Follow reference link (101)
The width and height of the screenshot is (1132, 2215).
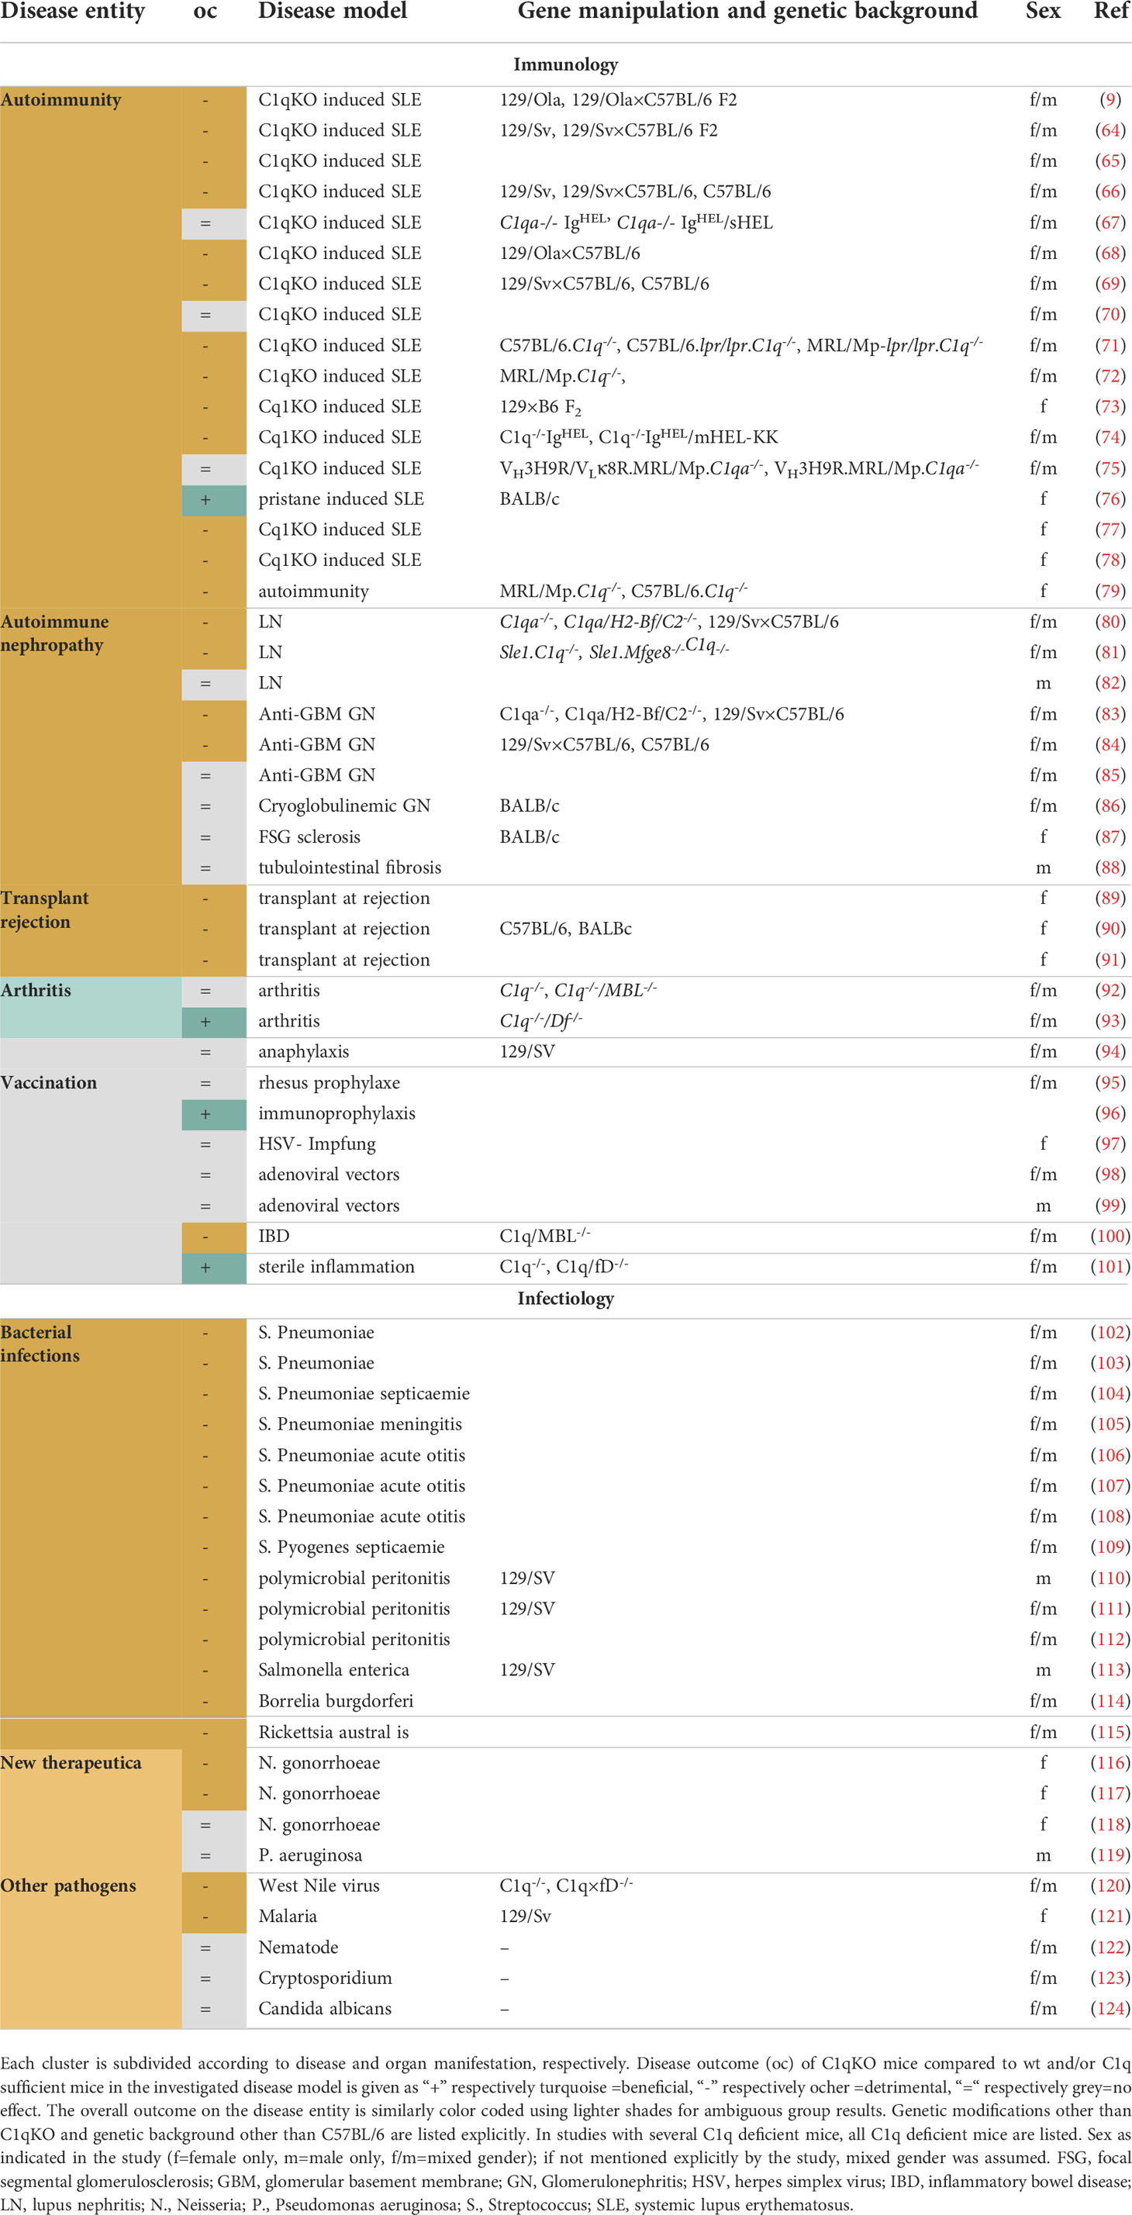(x=1109, y=1268)
